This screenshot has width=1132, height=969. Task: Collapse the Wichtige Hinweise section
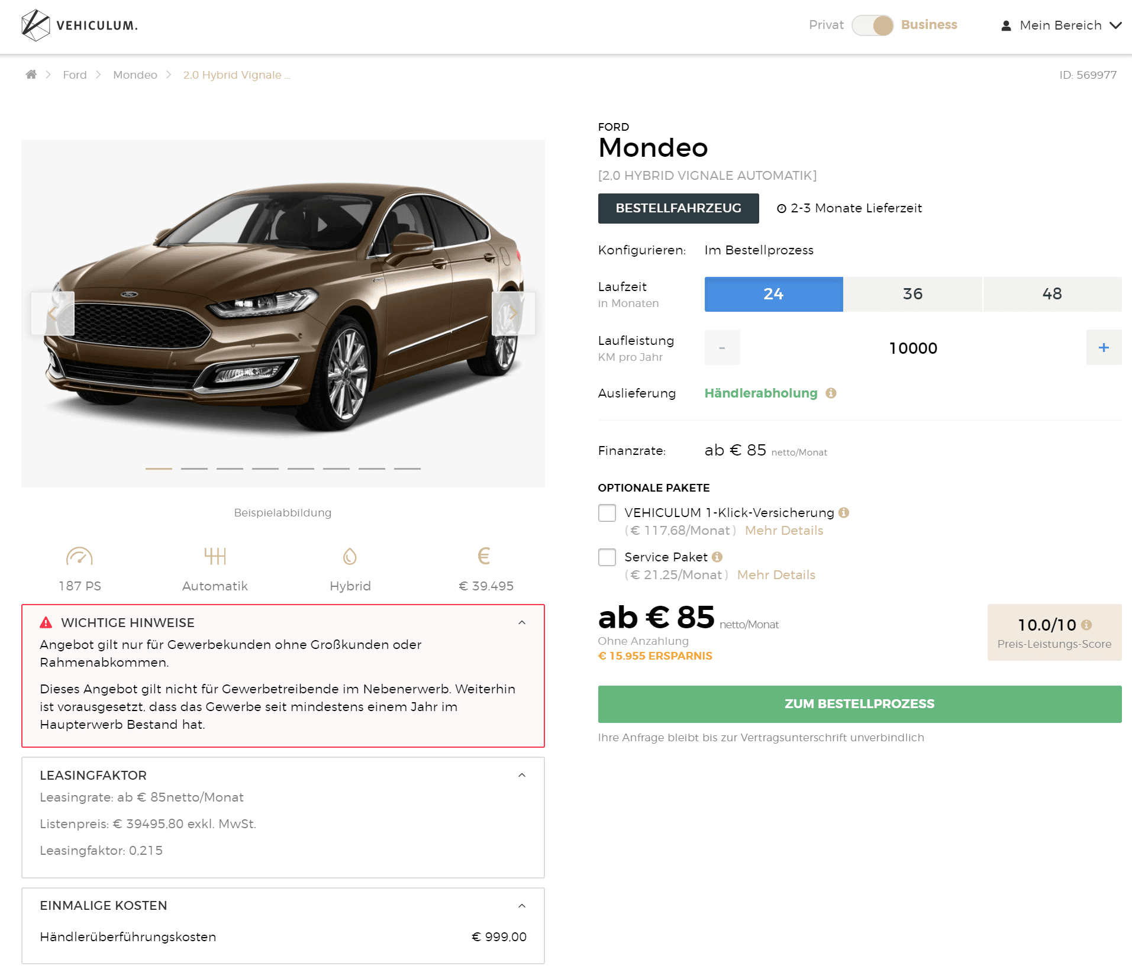(522, 622)
